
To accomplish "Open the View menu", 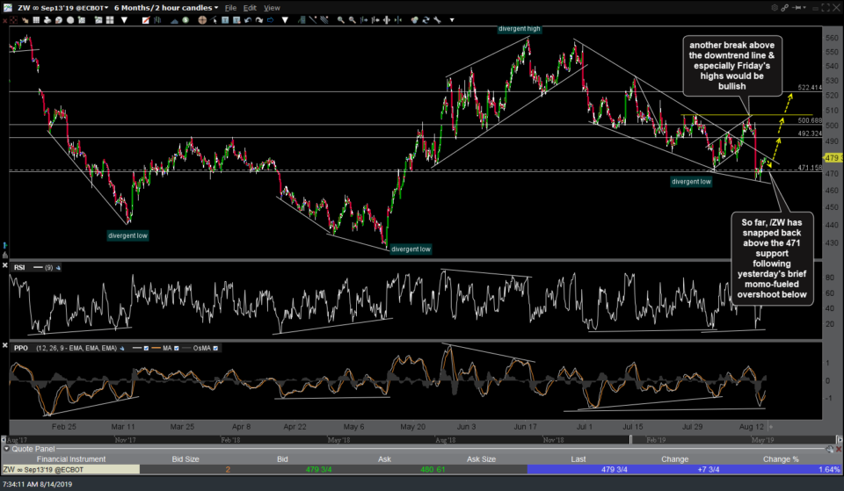I will [x=272, y=7].
